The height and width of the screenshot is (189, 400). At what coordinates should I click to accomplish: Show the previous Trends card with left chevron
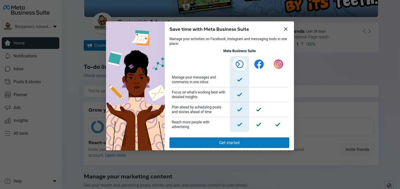(x=364, y=31)
